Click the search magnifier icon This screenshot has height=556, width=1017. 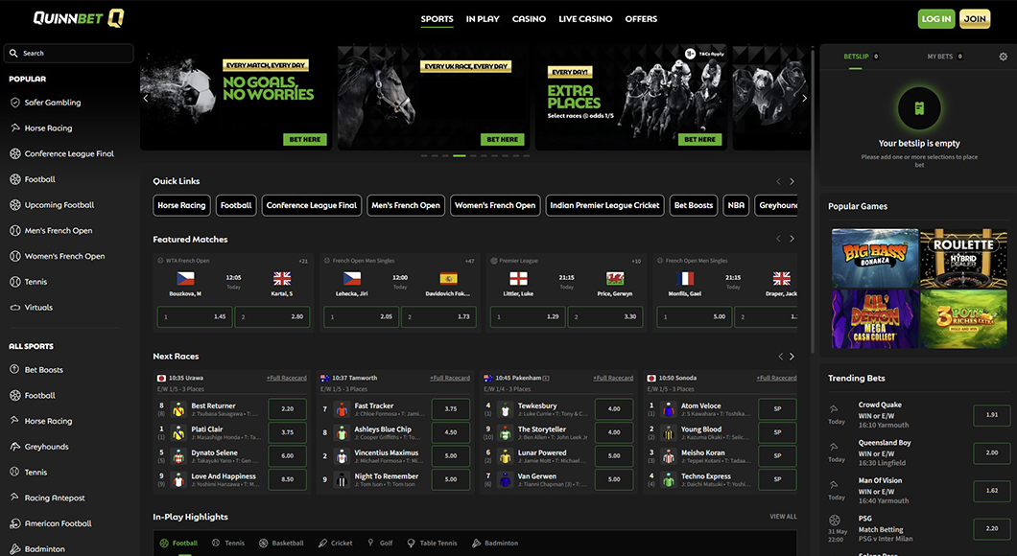click(13, 53)
